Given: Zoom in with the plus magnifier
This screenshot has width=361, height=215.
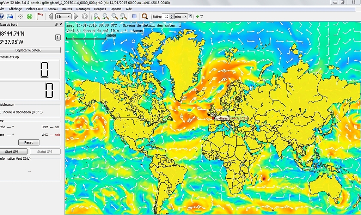Looking at the screenshot, I should click(97, 16).
